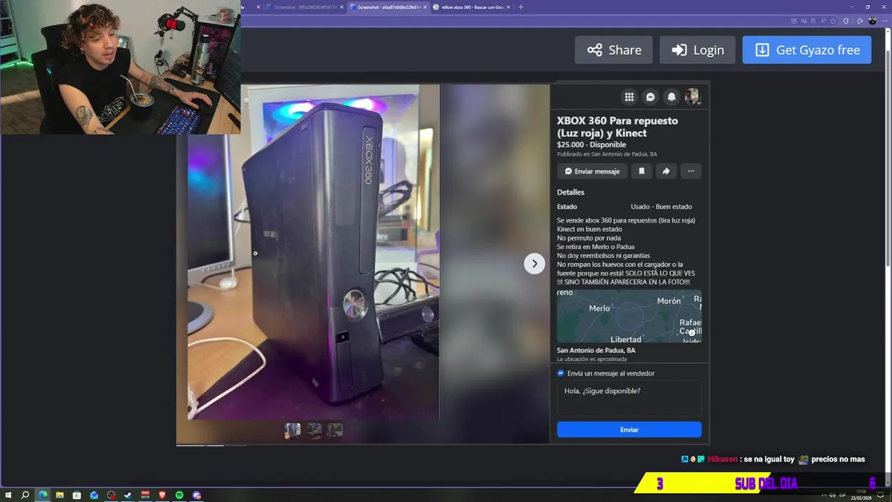
Task: Open a new browser tab with plus
Action: click(521, 7)
